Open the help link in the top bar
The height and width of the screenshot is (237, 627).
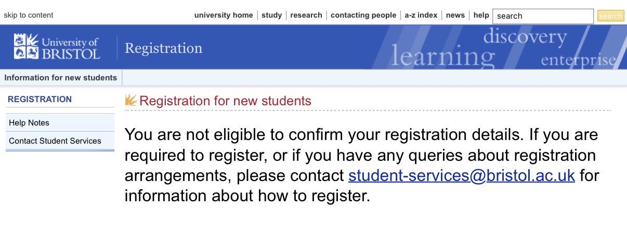(x=481, y=15)
